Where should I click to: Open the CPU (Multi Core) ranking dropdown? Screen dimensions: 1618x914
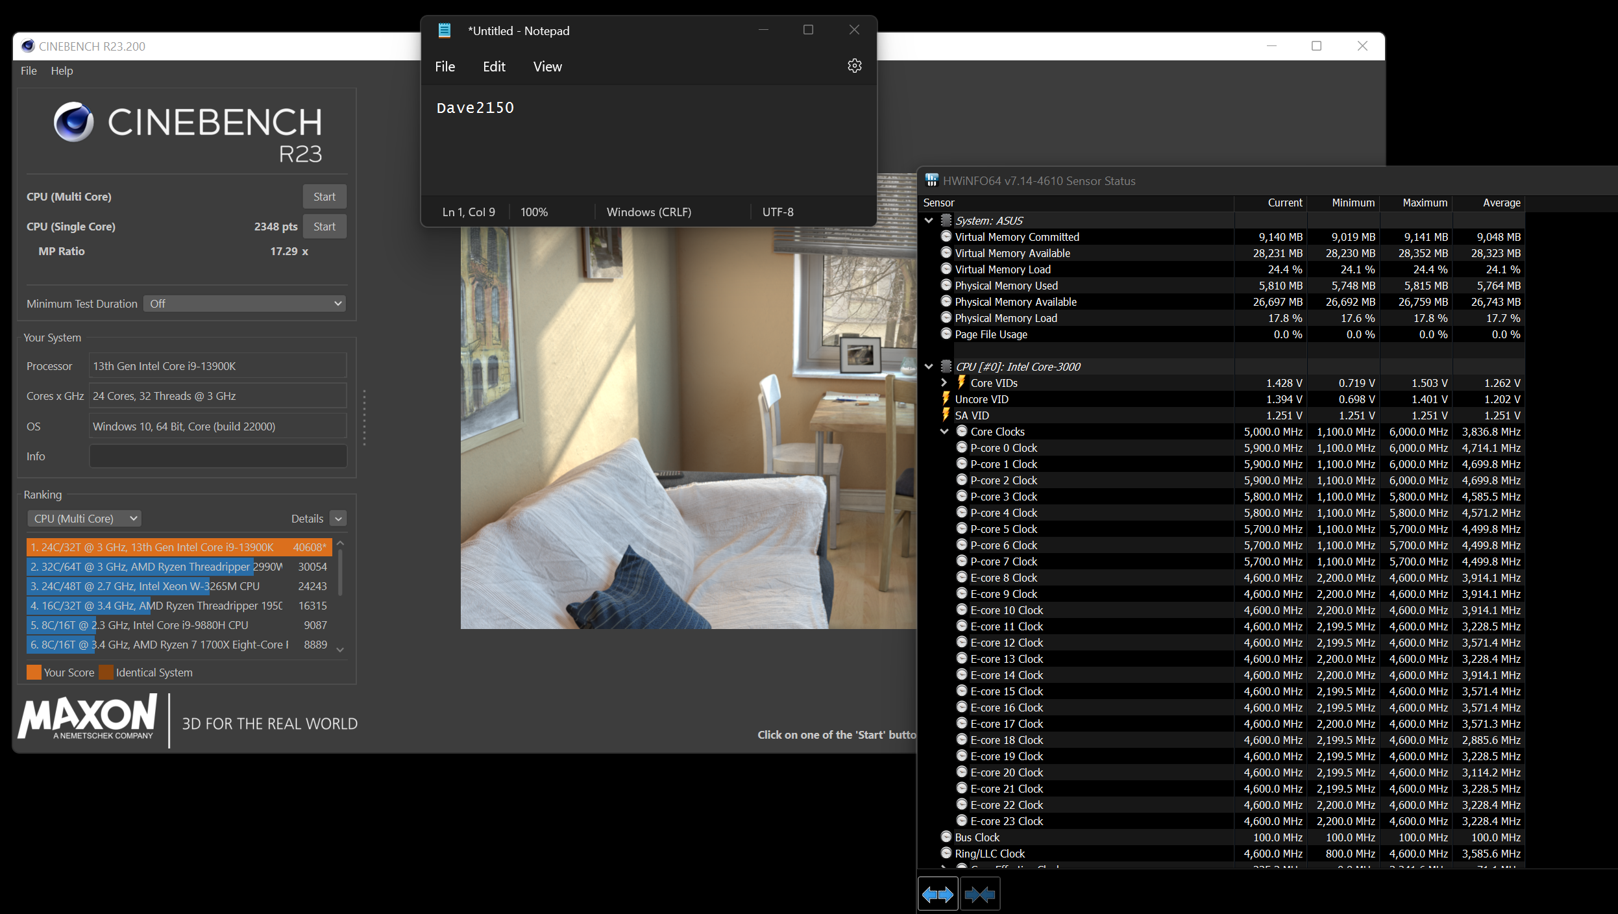(84, 519)
